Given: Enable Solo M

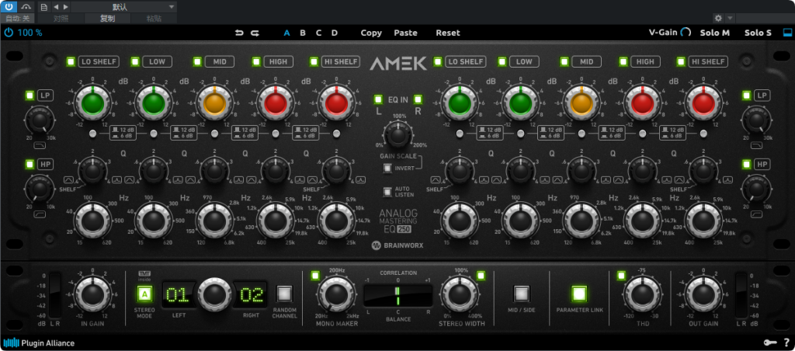Looking at the screenshot, I should (x=715, y=33).
